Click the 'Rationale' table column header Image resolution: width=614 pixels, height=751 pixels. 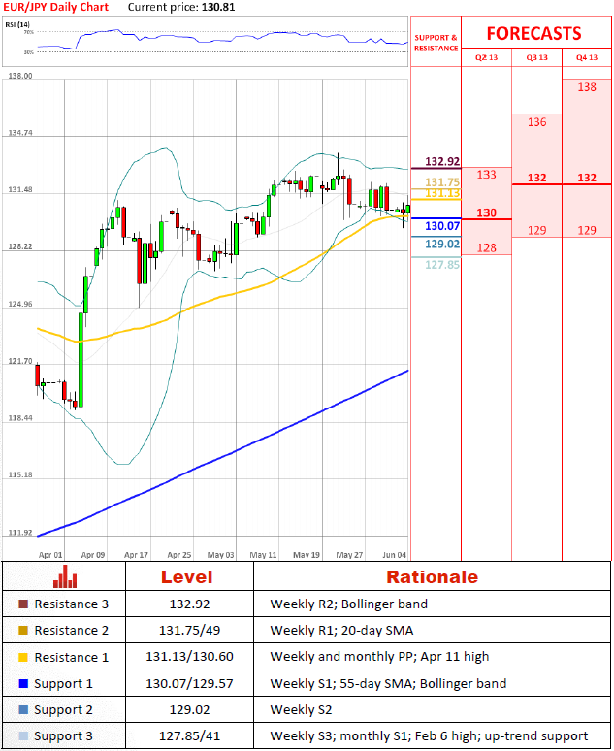(x=432, y=577)
